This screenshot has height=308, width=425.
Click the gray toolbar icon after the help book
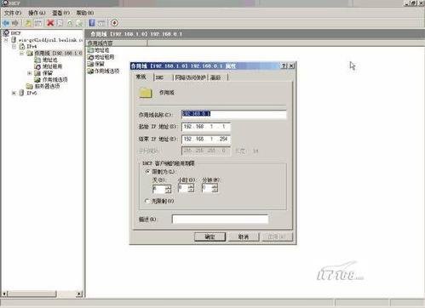(101, 23)
